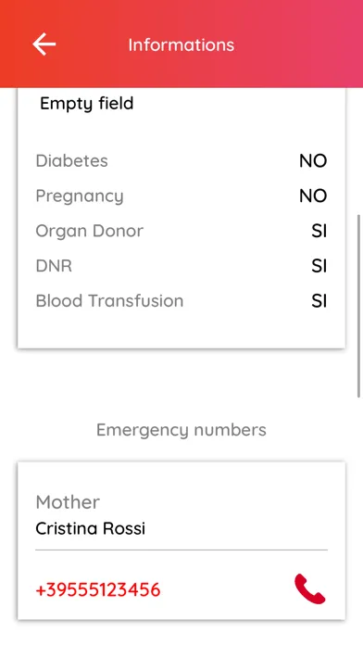Click the Empty field text
This screenshot has height=645, width=363.
pyautogui.click(x=87, y=104)
